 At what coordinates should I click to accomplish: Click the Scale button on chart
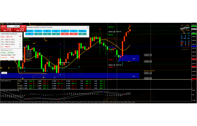pos(4,73)
